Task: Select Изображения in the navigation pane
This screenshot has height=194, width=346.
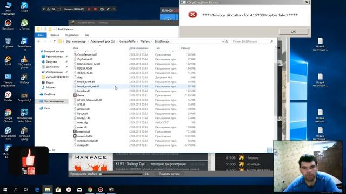Action: [54, 72]
